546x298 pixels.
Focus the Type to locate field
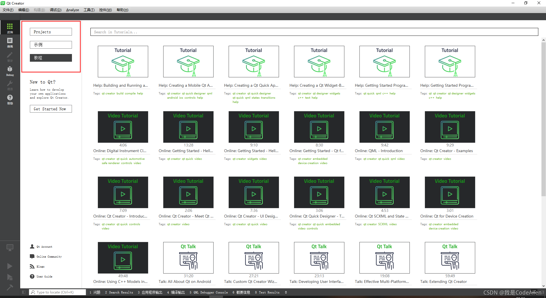tap(57, 292)
